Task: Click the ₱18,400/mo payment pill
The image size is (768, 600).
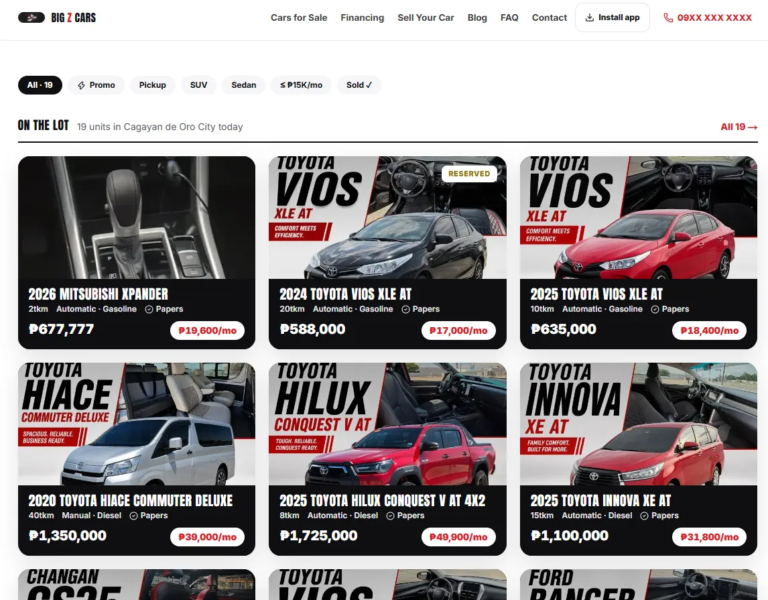Action: tap(709, 331)
